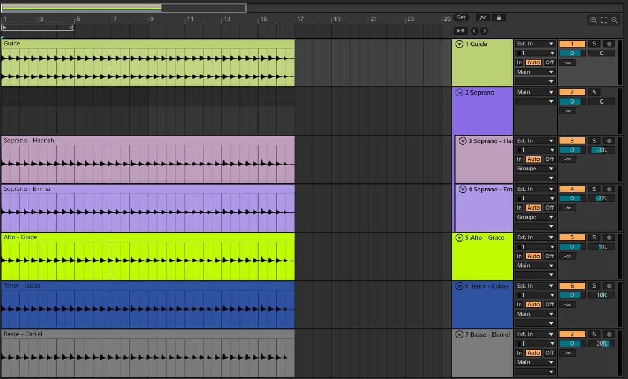Screen dimensions: 628x379
Task: Set Alto Grace monitor to Off
Action: [549, 256]
